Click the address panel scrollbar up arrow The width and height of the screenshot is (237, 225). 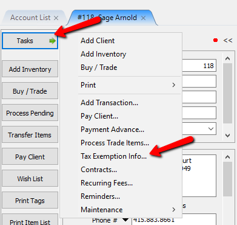coord(228,157)
